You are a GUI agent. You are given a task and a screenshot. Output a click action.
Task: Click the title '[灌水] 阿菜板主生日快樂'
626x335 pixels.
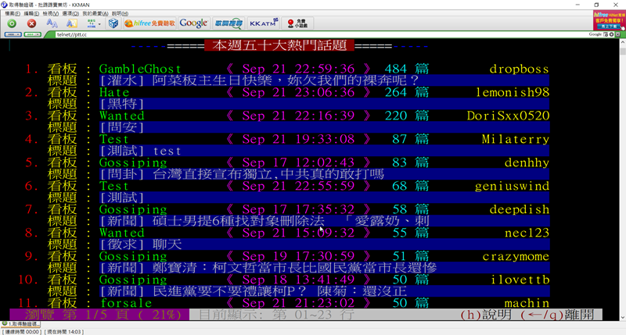point(259,80)
